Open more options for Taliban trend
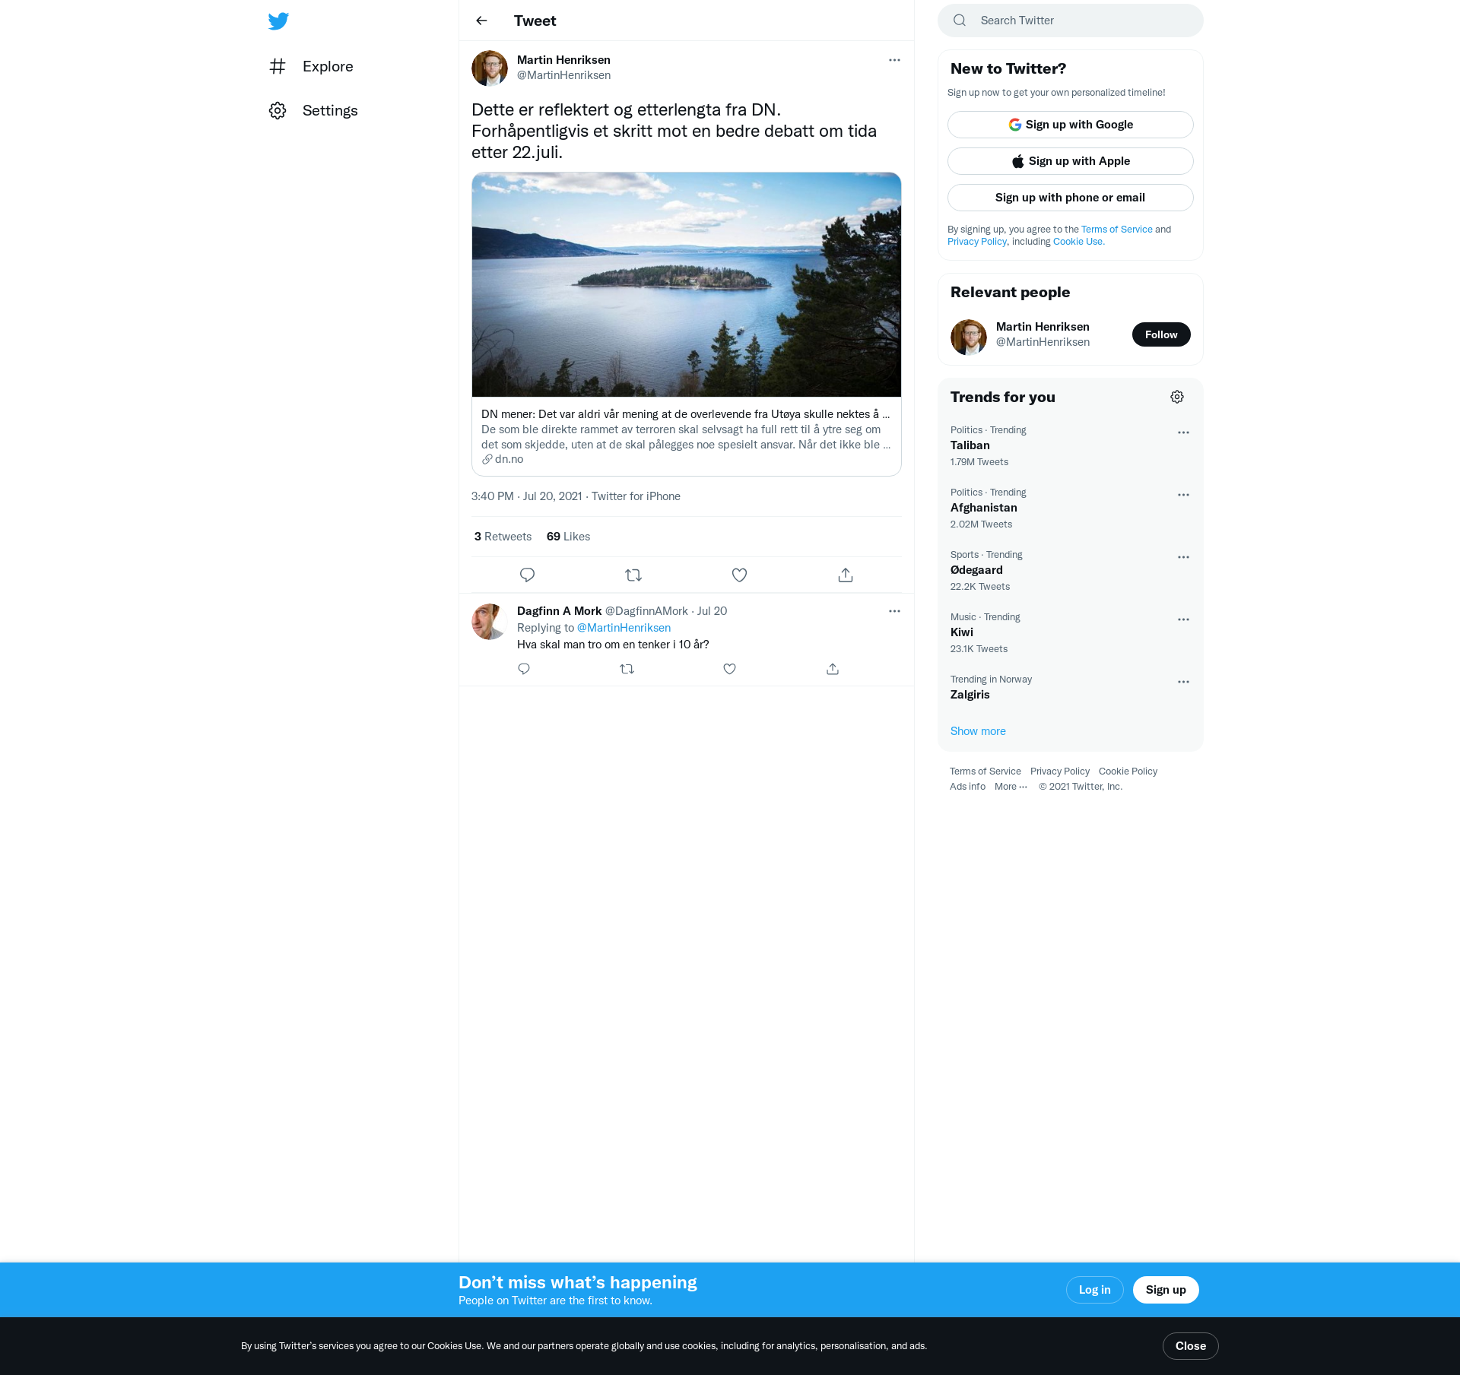Image resolution: width=1460 pixels, height=1375 pixels. 1183,432
